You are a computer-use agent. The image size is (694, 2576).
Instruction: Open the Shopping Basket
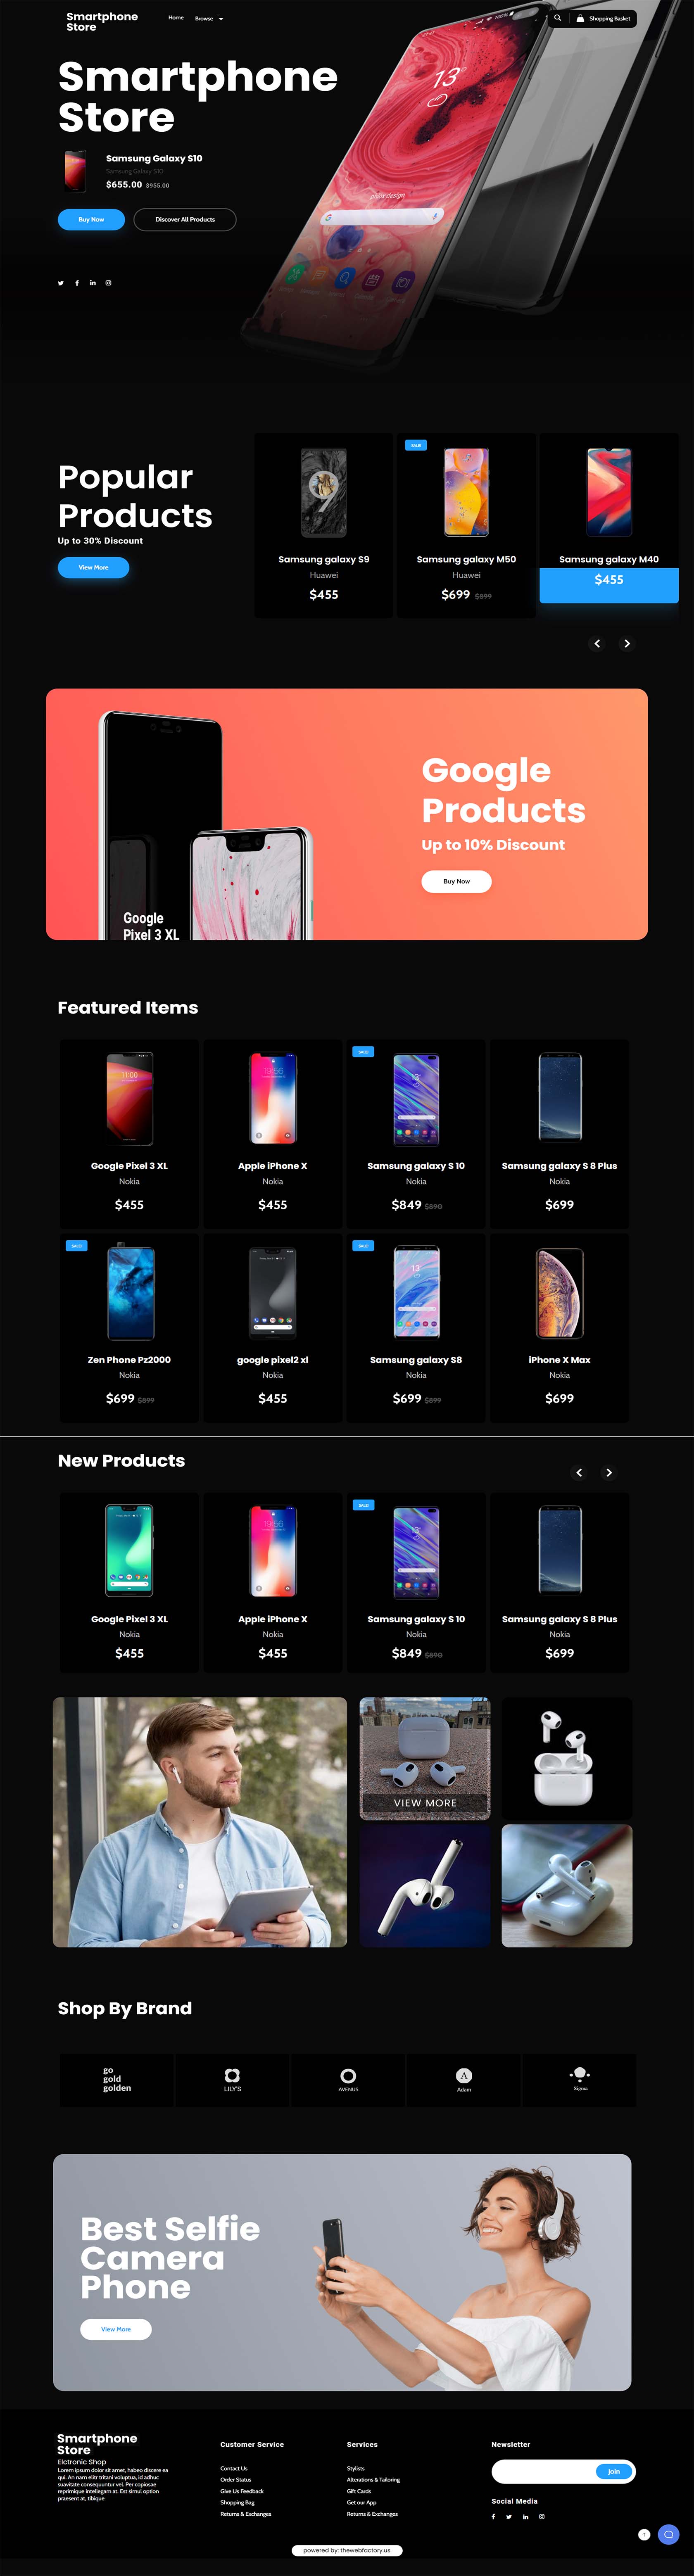(x=603, y=18)
